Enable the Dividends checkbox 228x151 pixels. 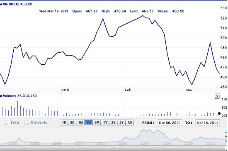pos(27,122)
